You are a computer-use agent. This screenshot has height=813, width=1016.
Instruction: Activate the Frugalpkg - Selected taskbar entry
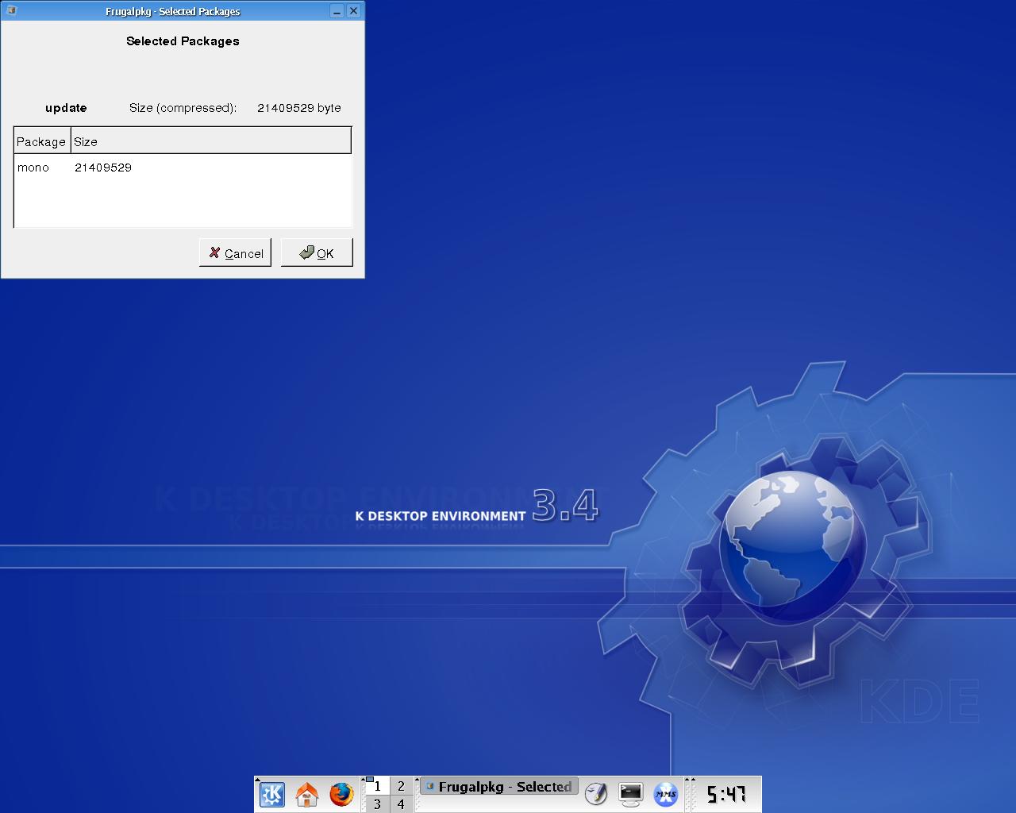[x=499, y=787]
